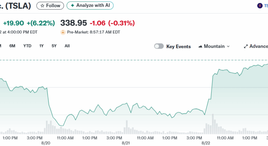Click the 8/20 date label on axis
268x146 pixels.
pos(46,143)
